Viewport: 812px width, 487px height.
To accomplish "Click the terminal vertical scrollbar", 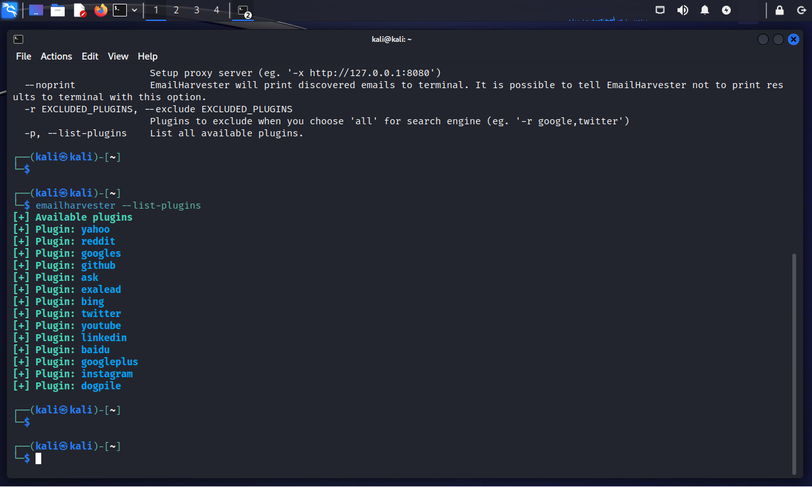I will (794, 361).
